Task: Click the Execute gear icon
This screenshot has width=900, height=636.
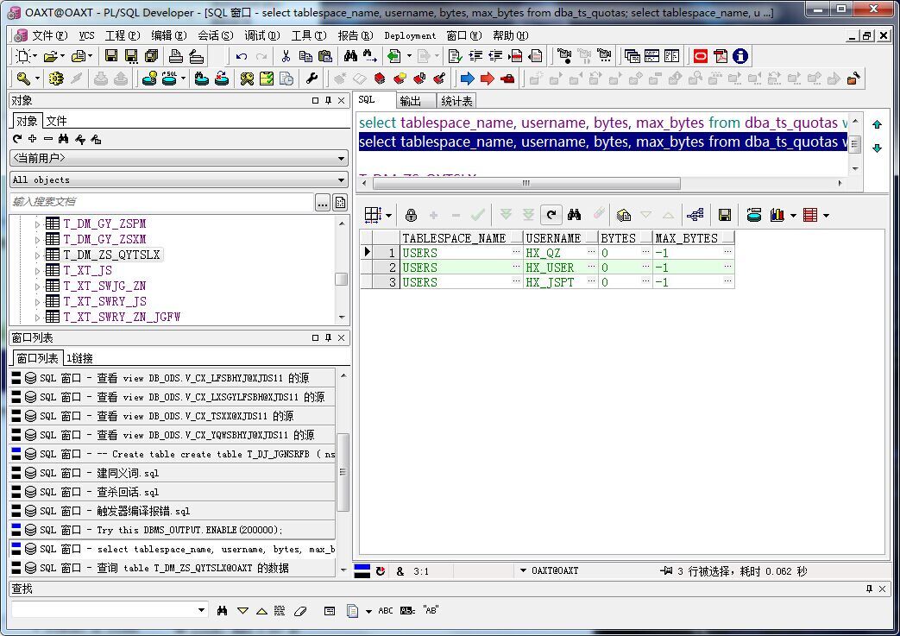Action: pyautogui.click(x=56, y=79)
